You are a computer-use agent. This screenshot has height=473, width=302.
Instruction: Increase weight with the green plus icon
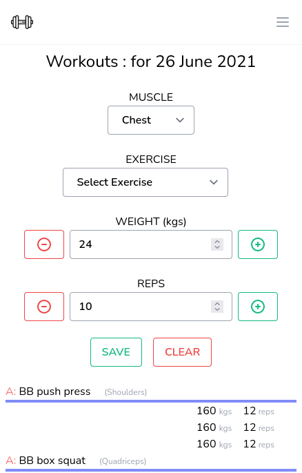pyautogui.click(x=258, y=244)
